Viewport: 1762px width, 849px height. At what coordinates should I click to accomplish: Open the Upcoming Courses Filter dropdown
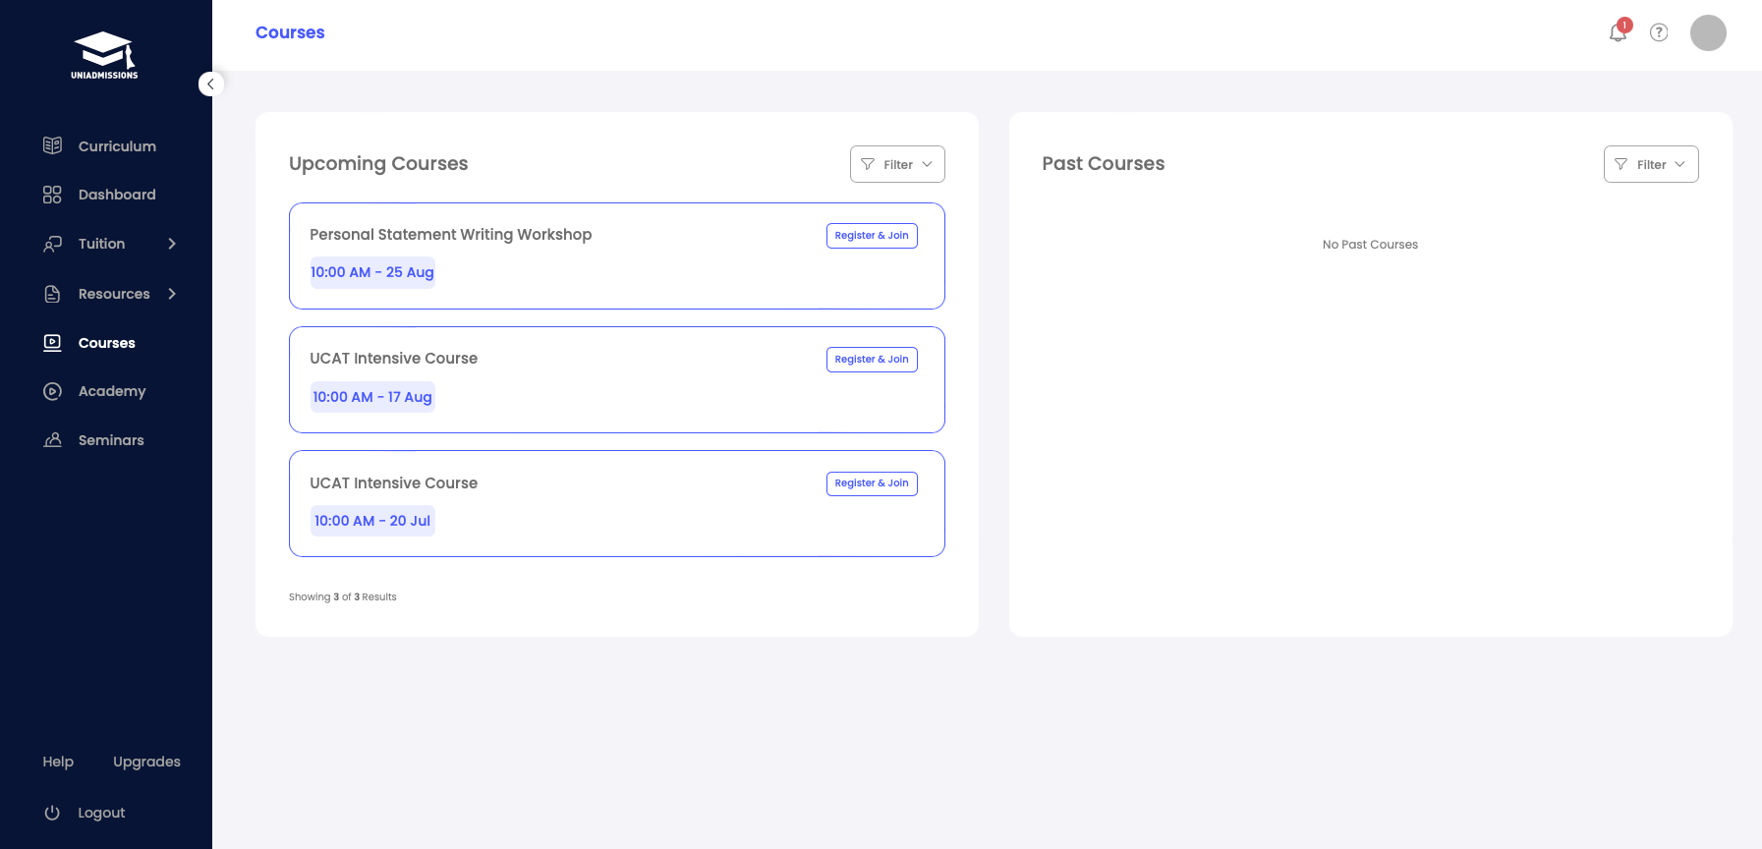pyautogui.click(x=897, y=164)
